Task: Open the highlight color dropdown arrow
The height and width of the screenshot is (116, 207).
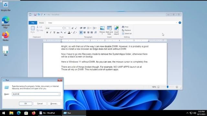Action: point(76,32)
